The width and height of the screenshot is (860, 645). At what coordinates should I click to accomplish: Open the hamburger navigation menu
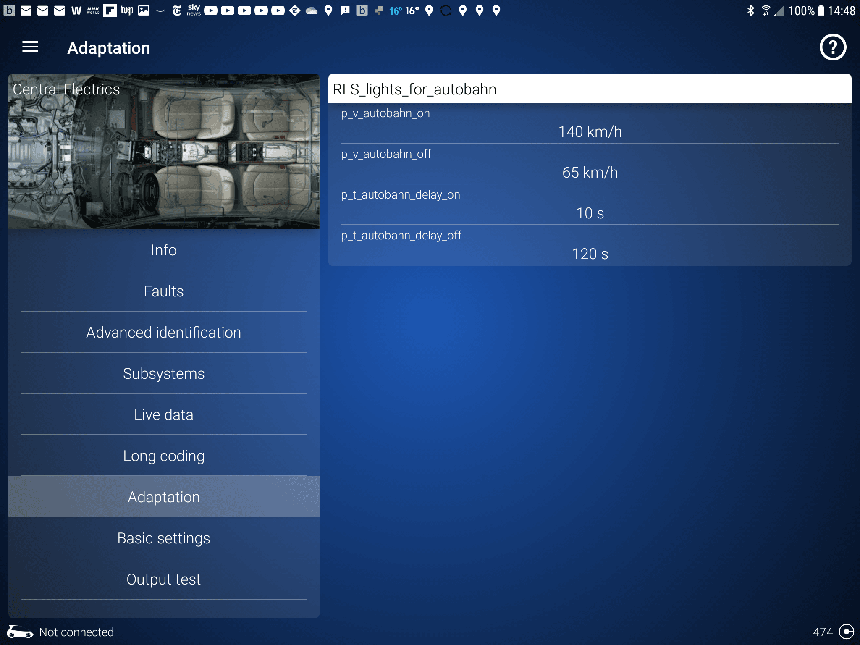click(x=30, y=47)
